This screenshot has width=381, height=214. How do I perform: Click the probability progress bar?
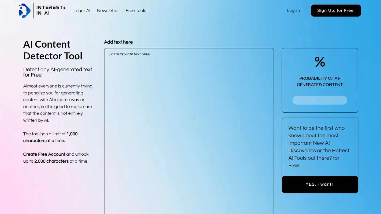tap(320, 100)
